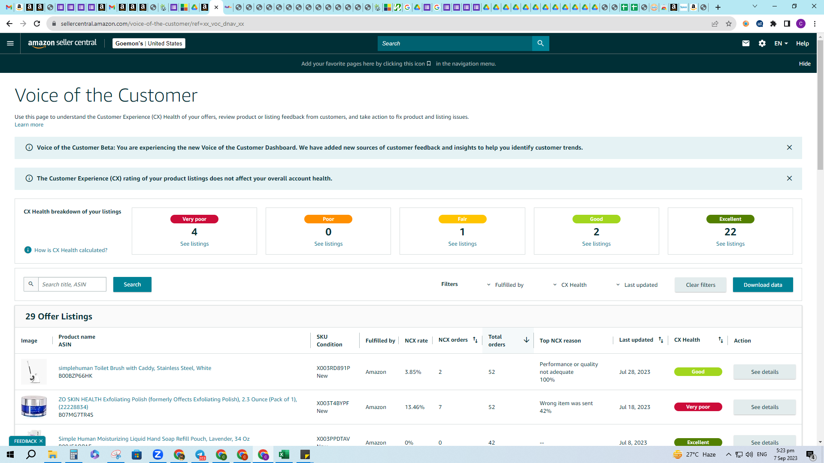See listings under Very poor

(x=194, y=244)
